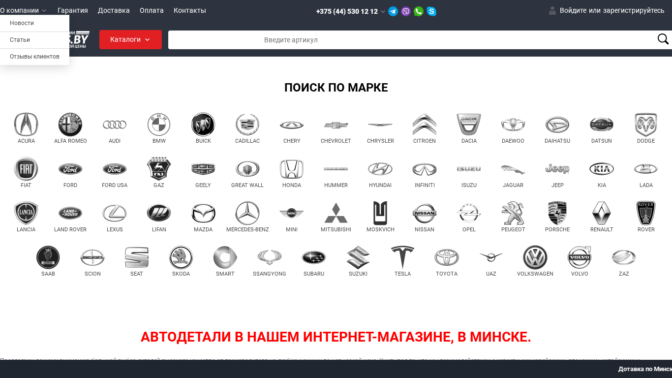Select the Opel lightning logo
672x378 pixels.
point(469,213)
